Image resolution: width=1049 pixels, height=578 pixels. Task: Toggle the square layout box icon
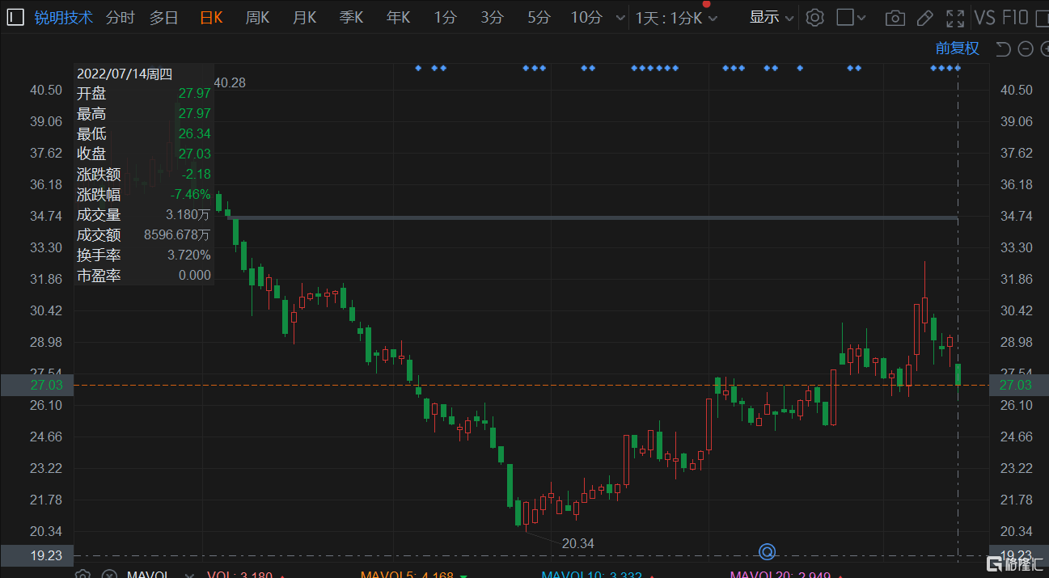[x=845, y=17]
